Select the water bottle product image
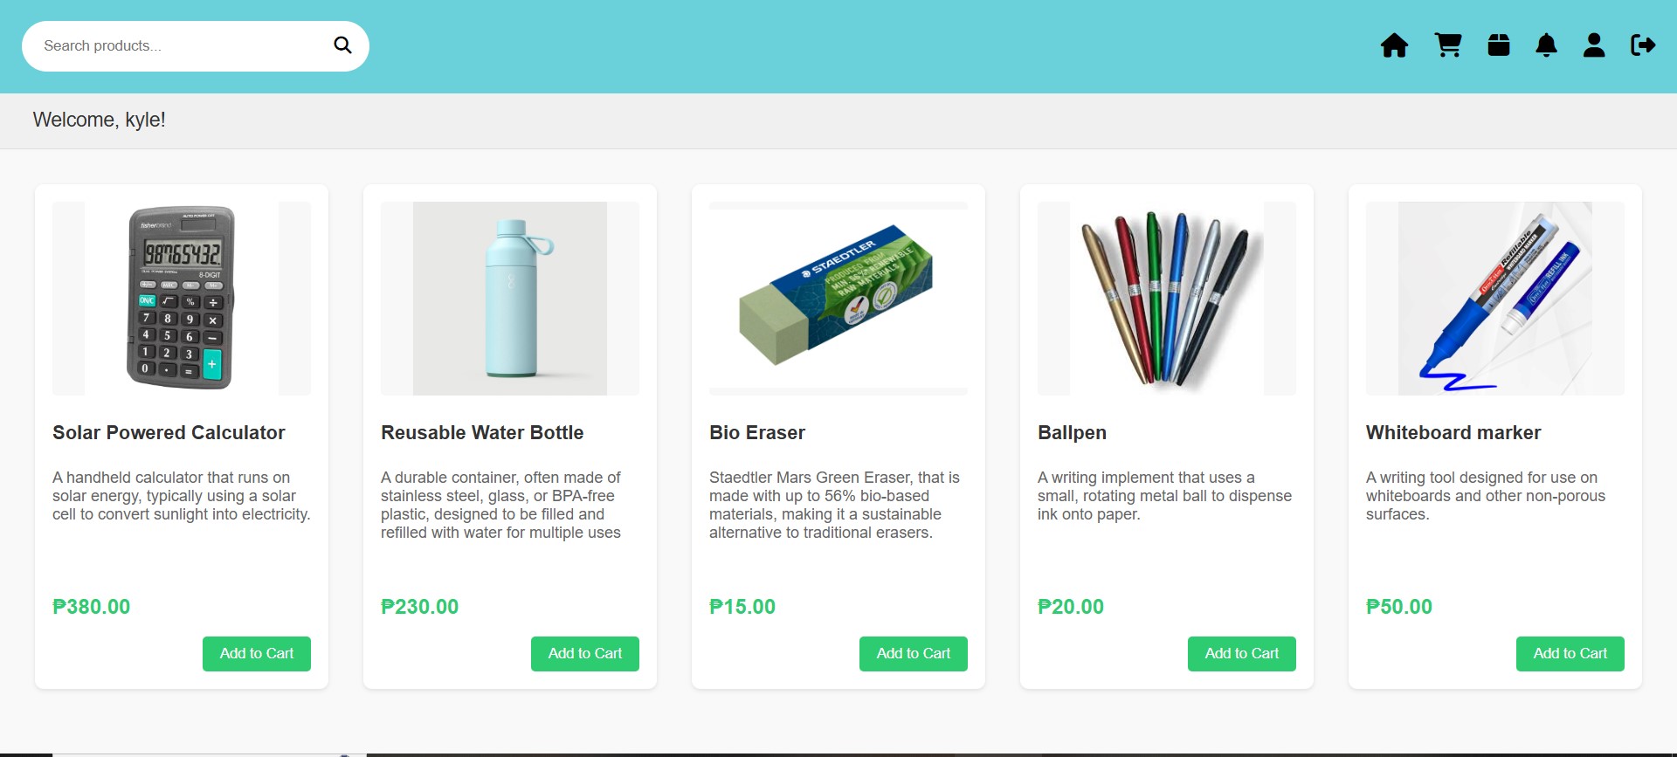 pyautogui.click(x=510, y=299)
